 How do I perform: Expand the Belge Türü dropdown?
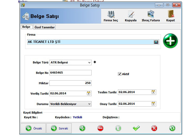click(x=89, y=62)
